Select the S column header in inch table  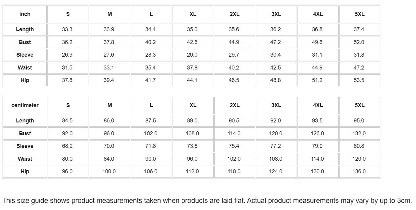68,14
